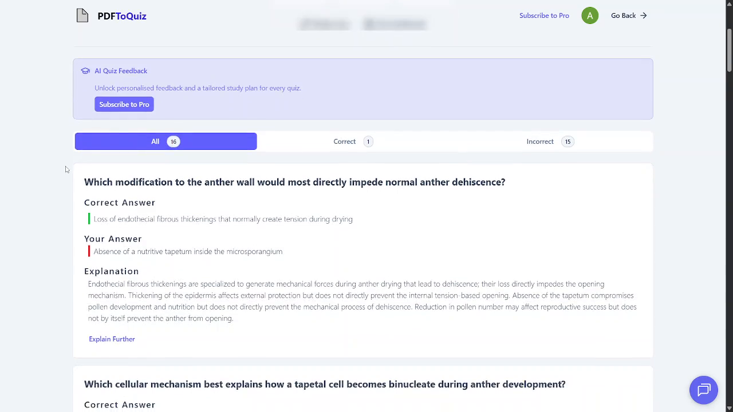Image resolution: width=733 pixels, height=412 pixels.
Task: Click the page vertical scrollbar thumb
Action: point(729,50)
